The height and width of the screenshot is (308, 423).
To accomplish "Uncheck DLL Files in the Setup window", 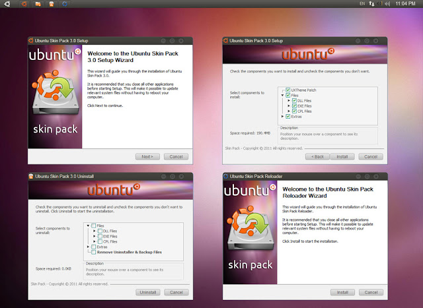I will [x=294, y=101].
